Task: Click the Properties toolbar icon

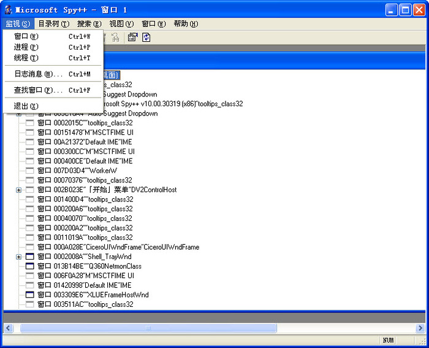Action: click(133, 37)
